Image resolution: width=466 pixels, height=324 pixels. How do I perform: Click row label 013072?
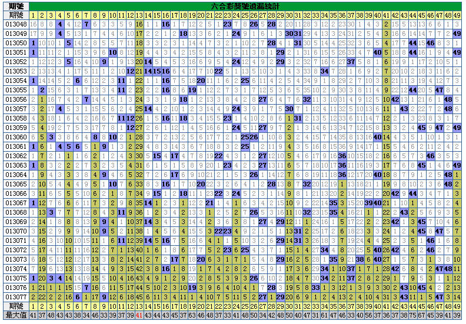16,250
